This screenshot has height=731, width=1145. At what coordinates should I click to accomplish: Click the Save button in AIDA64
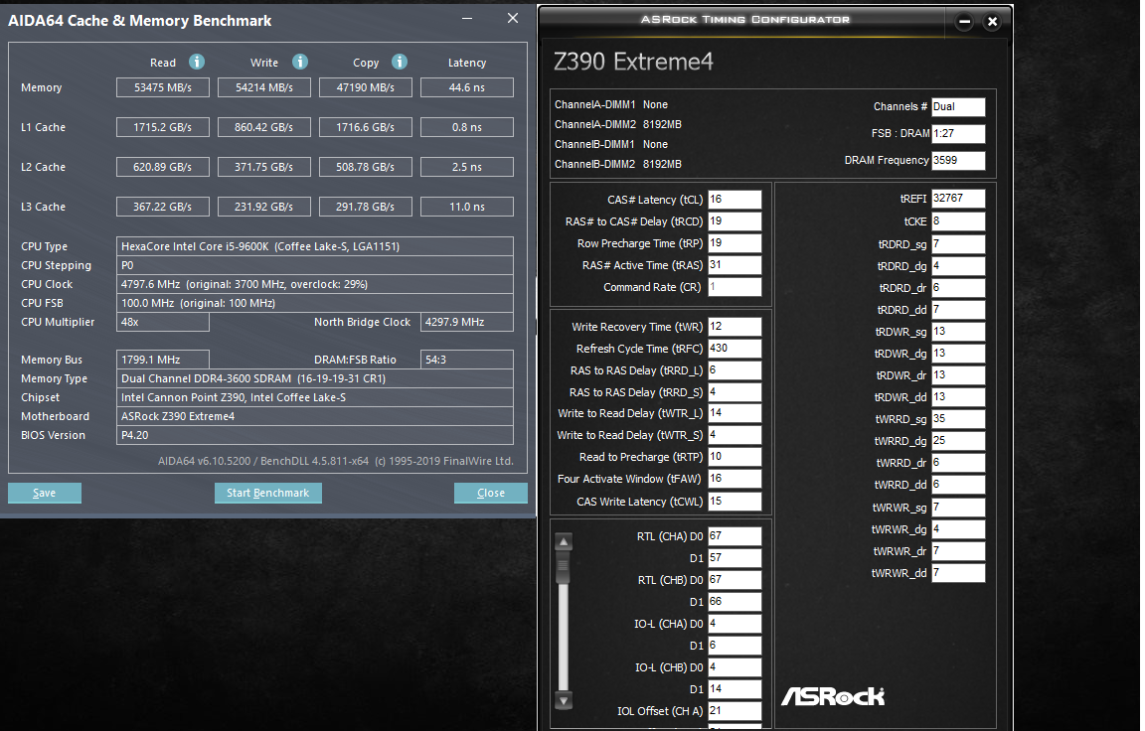coord(45,494)
